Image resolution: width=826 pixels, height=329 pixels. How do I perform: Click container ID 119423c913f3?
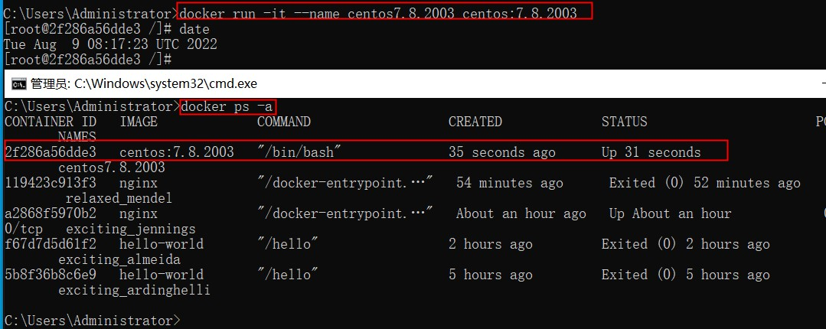click(51, 183)
